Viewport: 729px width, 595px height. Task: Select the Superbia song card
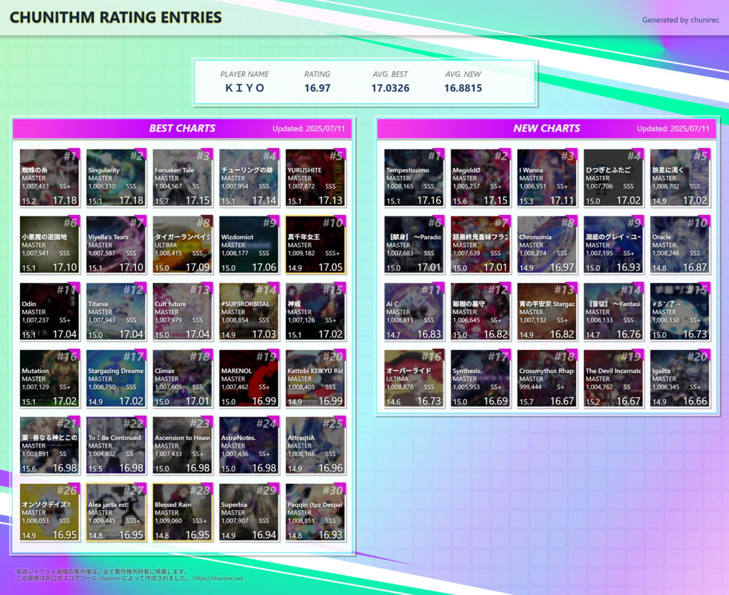(248, 512)
